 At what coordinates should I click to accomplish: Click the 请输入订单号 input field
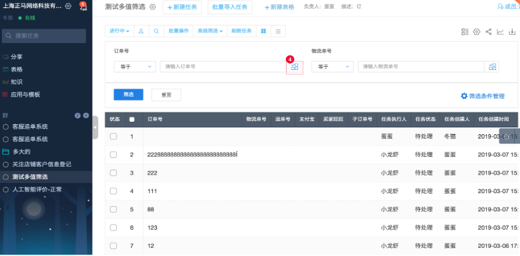223,67
